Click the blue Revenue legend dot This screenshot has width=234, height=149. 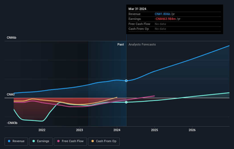click(9, 141)
